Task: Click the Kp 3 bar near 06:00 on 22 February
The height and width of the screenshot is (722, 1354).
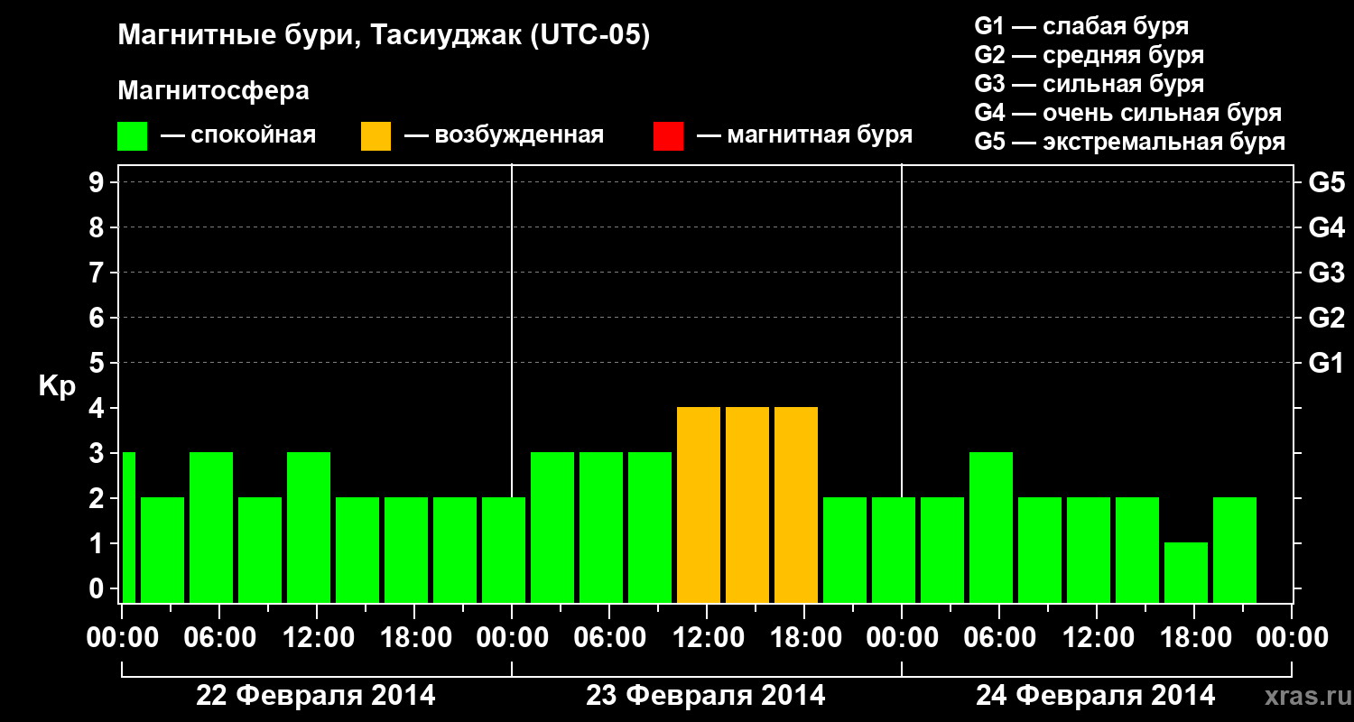Action: coord(211,527)
